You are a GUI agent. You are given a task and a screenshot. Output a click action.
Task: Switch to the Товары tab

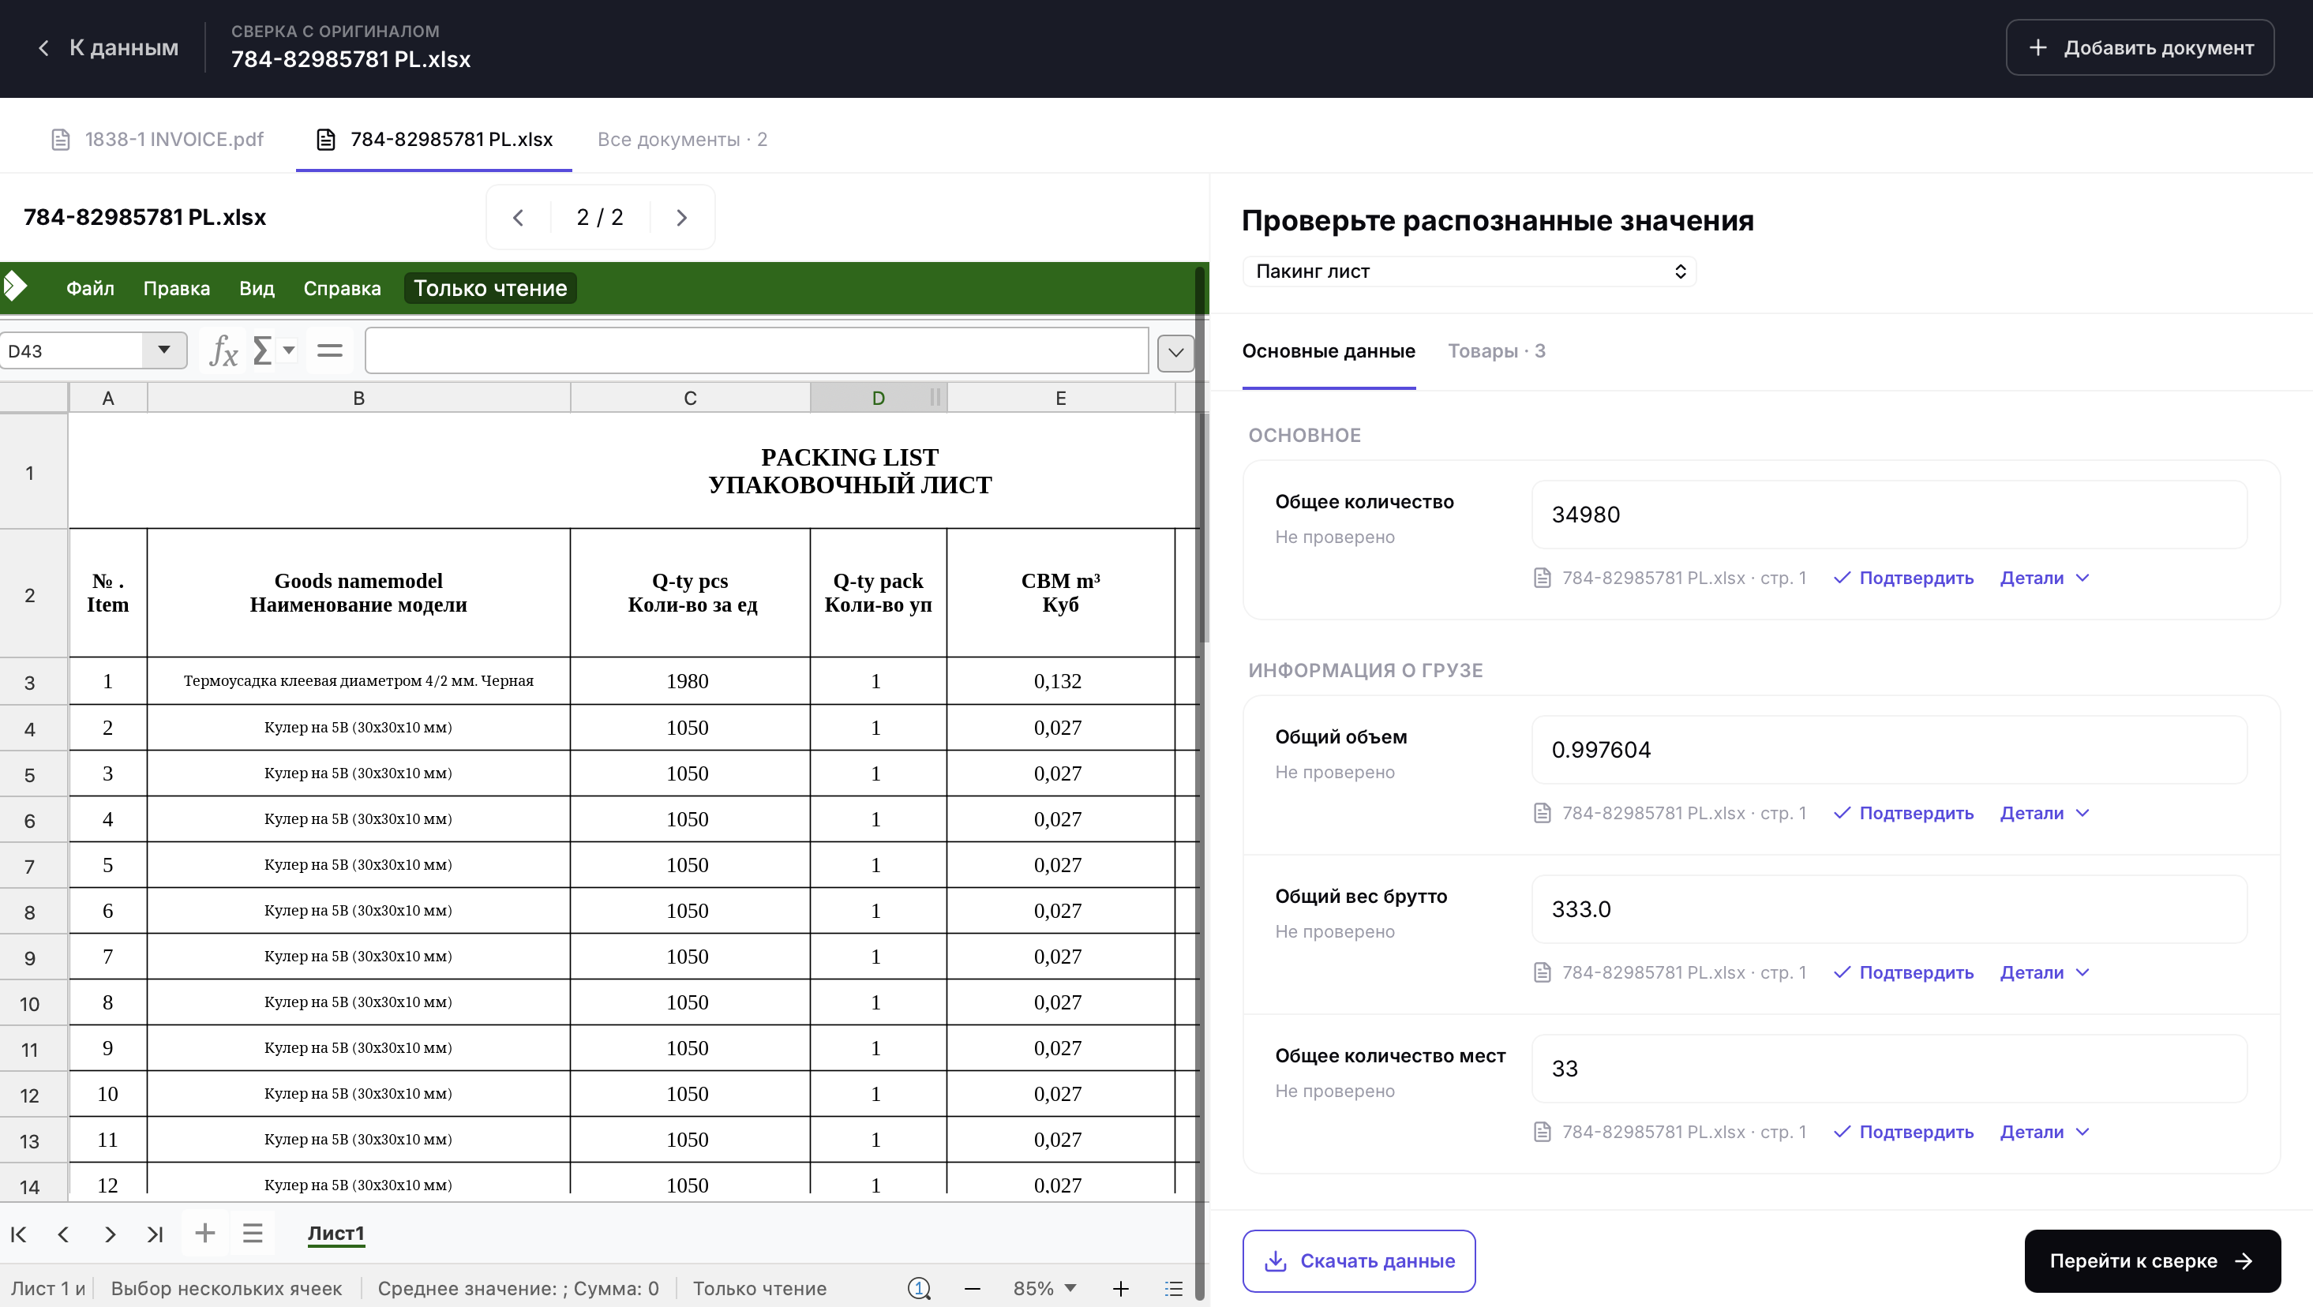(1496, 351)
